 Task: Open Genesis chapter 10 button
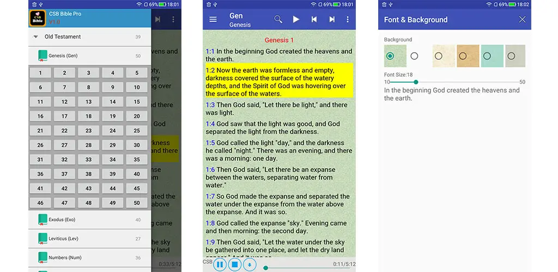(137, 88)
